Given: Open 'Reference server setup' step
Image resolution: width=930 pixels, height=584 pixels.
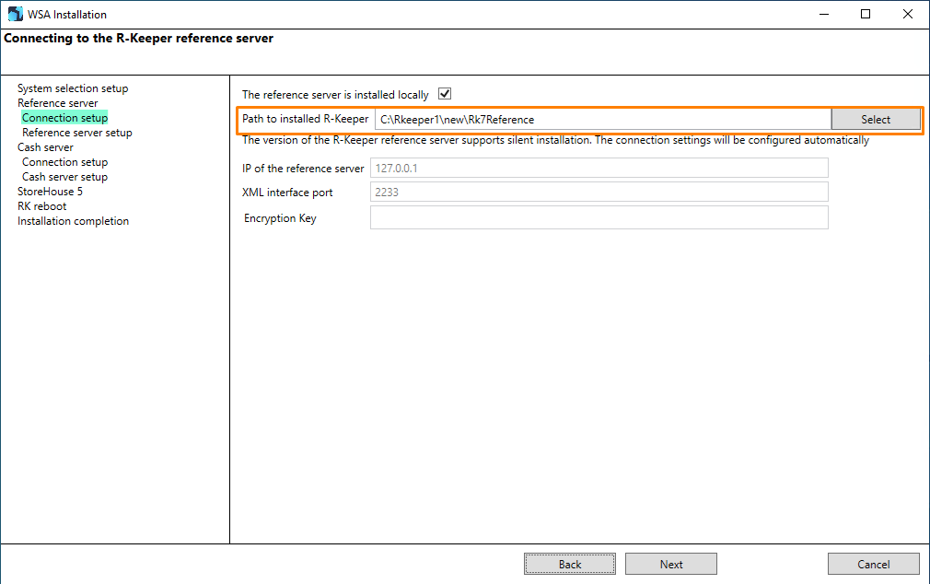Looking at the screenshot, I should coord(77,133).
